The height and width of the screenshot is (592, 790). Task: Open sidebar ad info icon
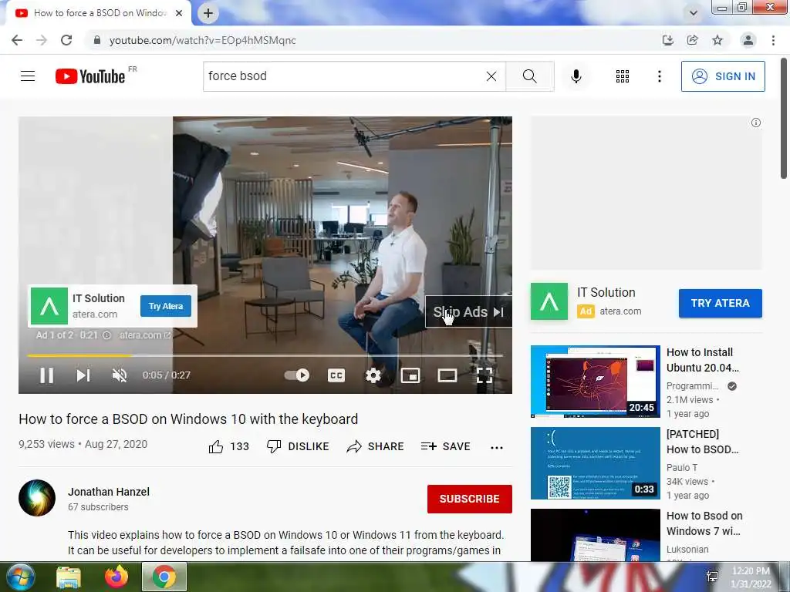point(756,123)
